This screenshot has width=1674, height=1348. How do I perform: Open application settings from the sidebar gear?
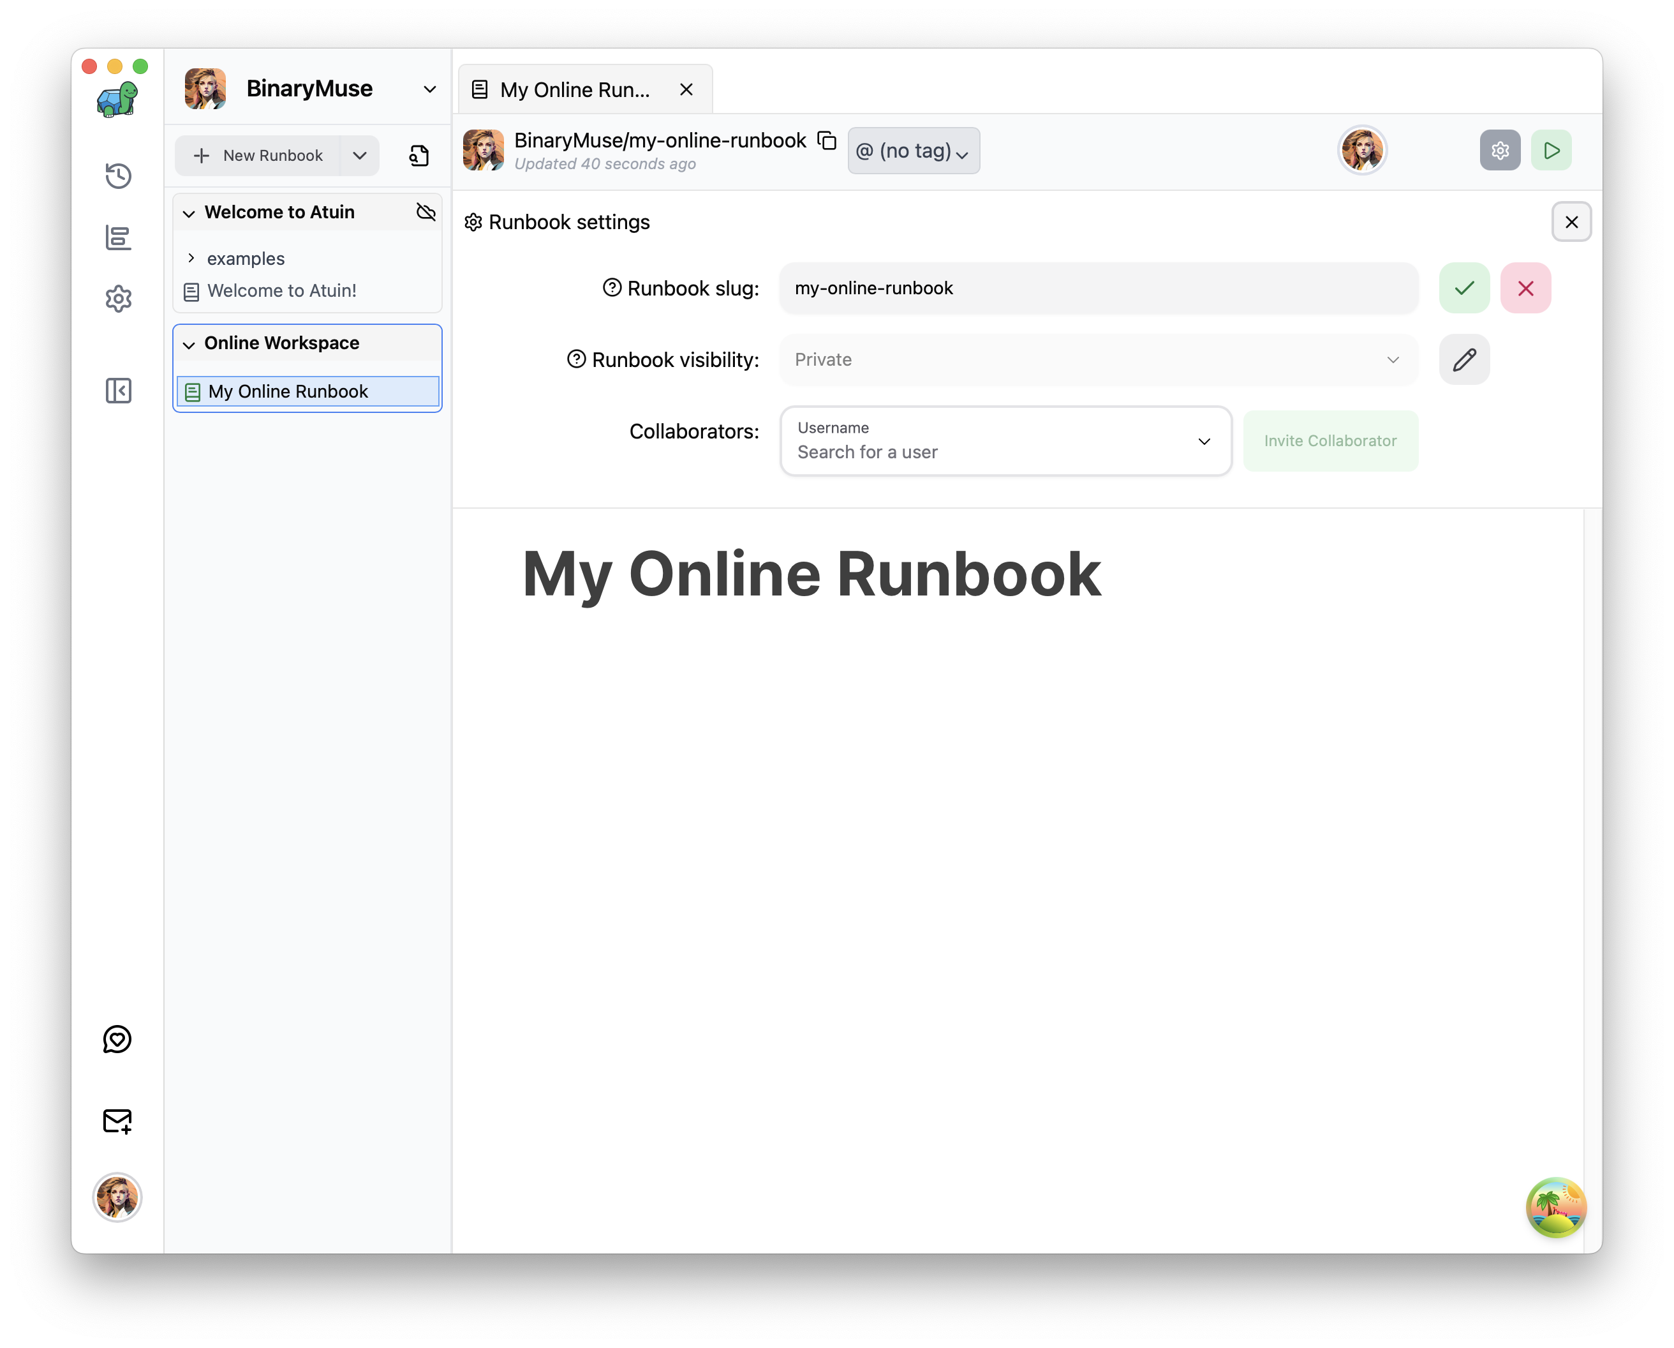pos(117,299)
